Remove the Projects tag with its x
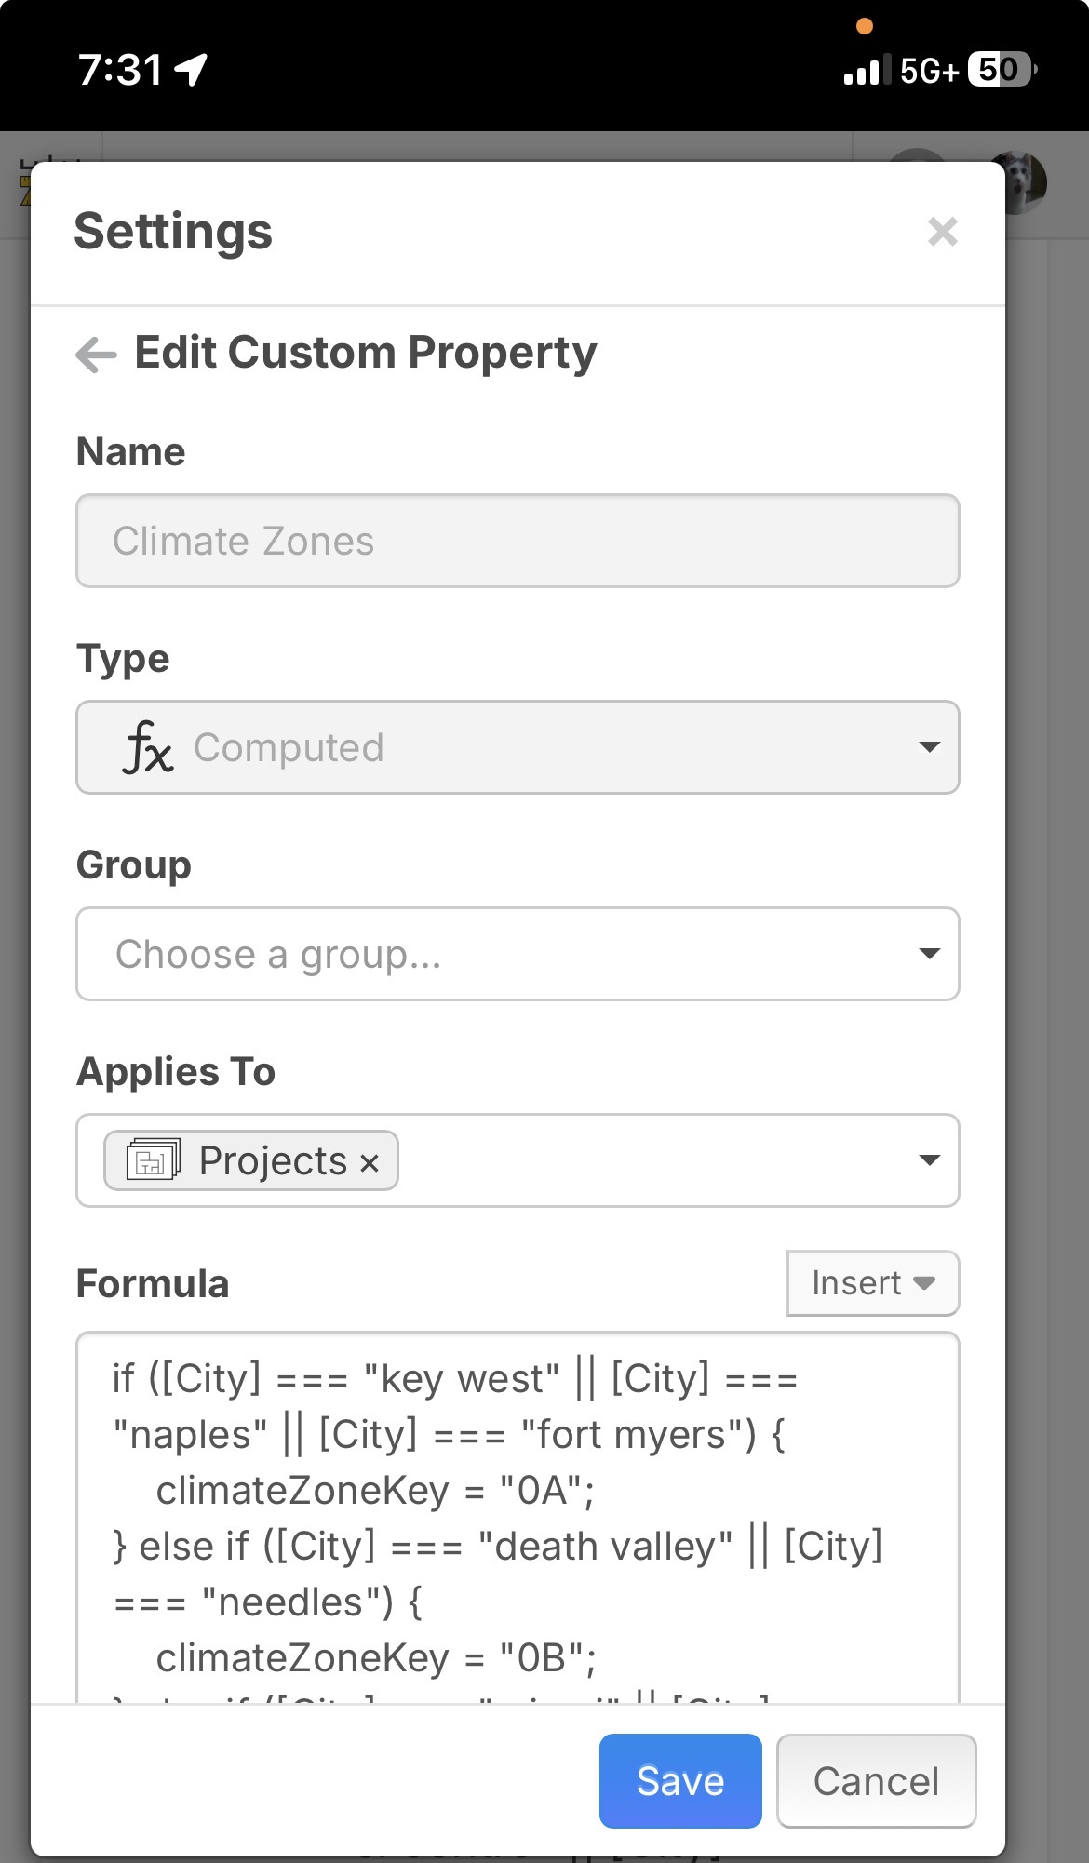The height and width of the screenshot is (1863, 1089). (370, 1162)
